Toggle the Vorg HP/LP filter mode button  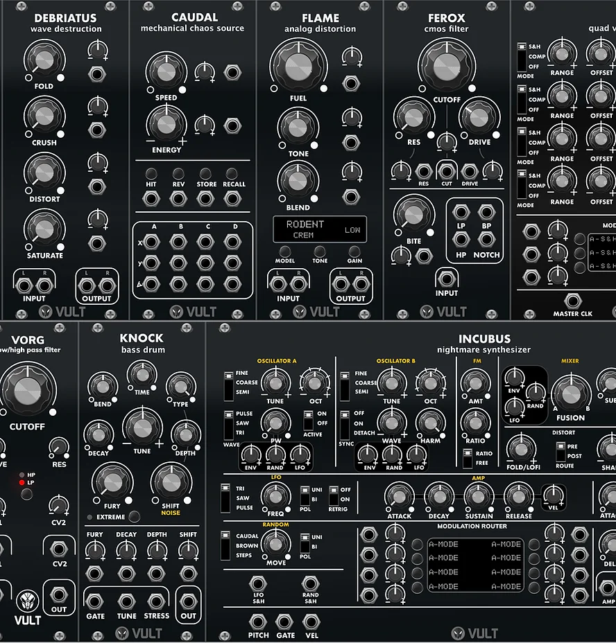tap(26, 494)
